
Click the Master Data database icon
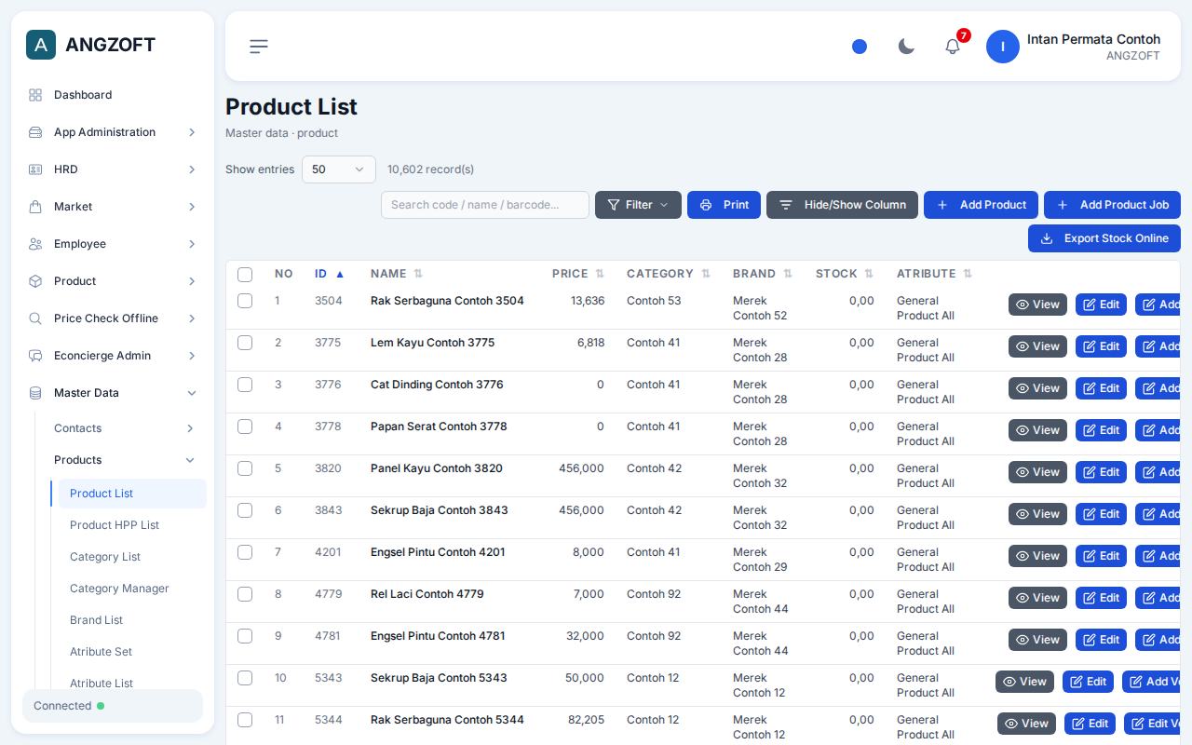click(35, 393)
